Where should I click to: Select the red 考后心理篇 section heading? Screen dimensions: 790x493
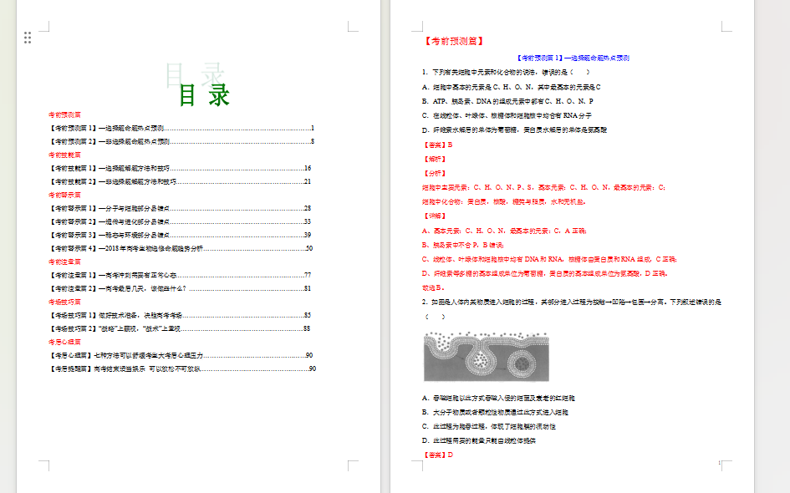pyautogui.click(x=64, y=342)
